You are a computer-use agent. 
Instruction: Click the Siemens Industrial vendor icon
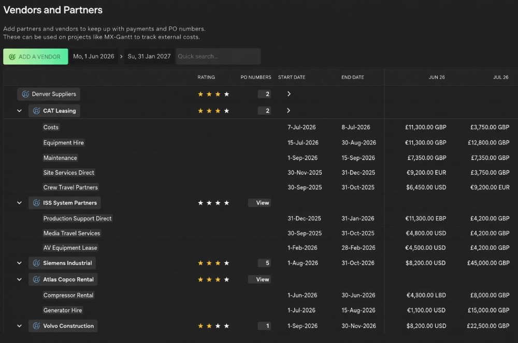[x=37, y=263]
